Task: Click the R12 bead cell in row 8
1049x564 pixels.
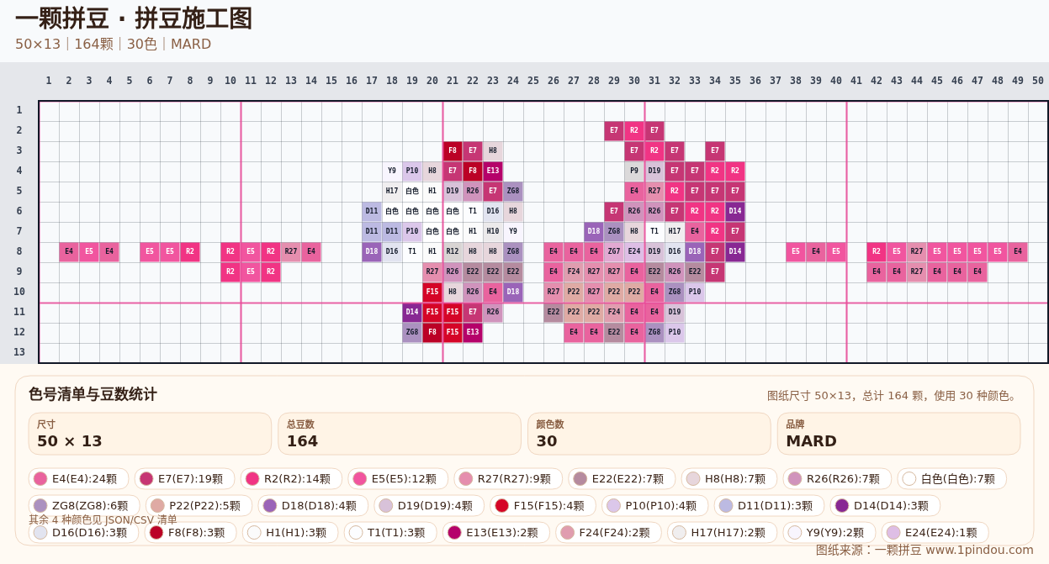Action: click(453, 252)
